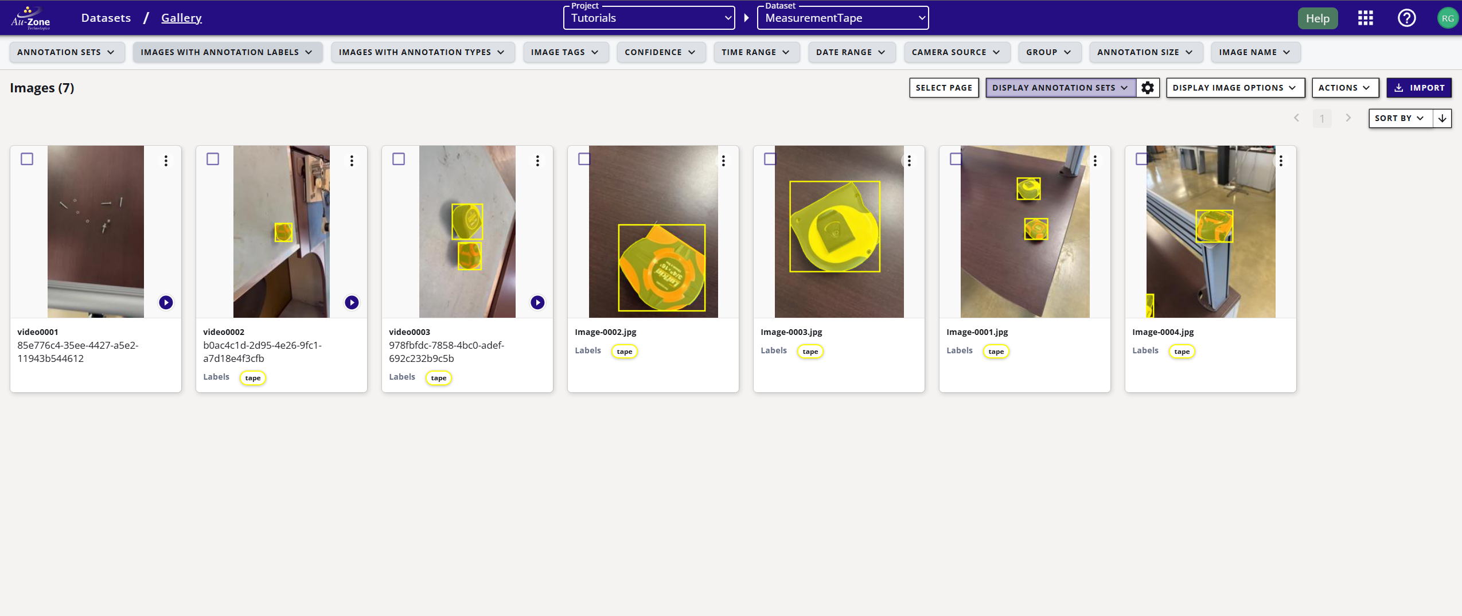1462x616 pixels.
Task: Open the apps grid menu
Action: tap(1365, 18)
